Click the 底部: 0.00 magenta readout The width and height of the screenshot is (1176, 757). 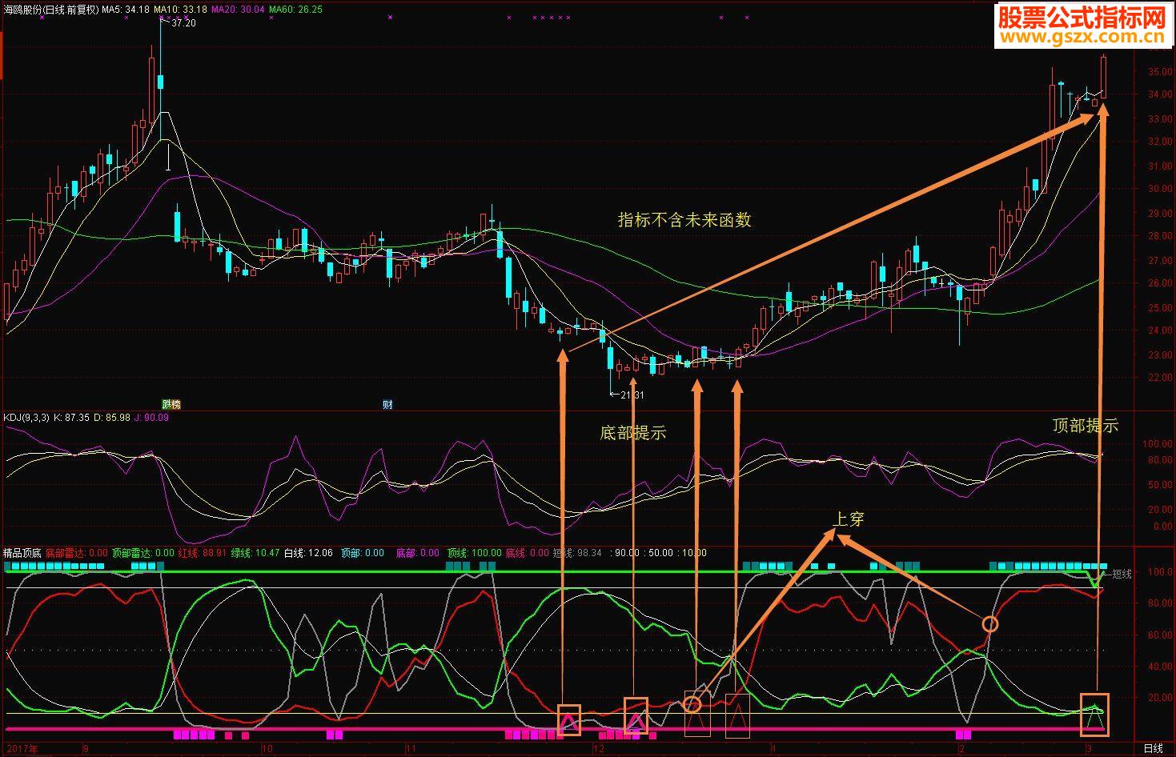(x=418, y=553)
